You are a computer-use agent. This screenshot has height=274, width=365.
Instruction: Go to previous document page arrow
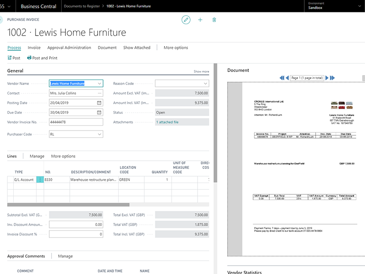(x=287, y=78)
